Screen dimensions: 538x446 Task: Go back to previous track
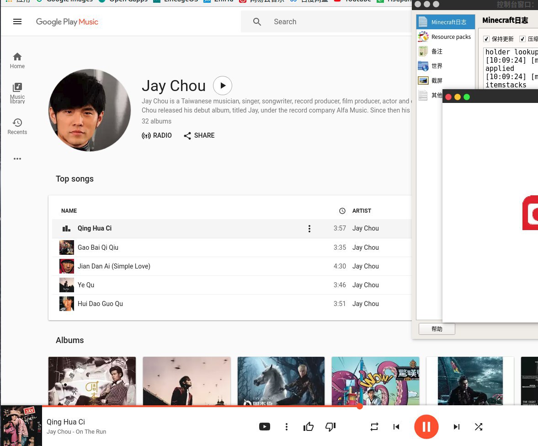click(396, 427)
